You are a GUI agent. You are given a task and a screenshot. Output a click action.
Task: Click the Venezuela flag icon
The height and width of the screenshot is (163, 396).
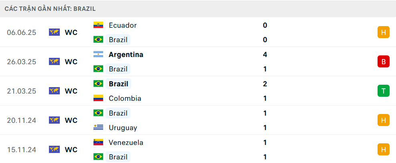point(98,142)
